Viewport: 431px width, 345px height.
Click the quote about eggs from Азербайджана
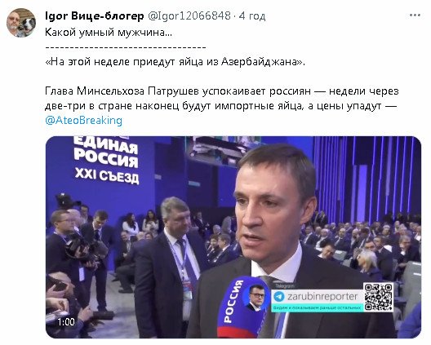[175, 61]
